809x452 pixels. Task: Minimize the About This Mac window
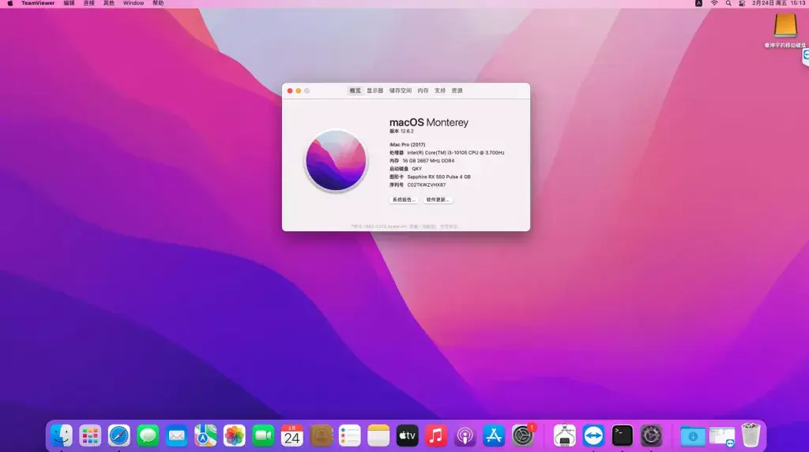(298, 91)
